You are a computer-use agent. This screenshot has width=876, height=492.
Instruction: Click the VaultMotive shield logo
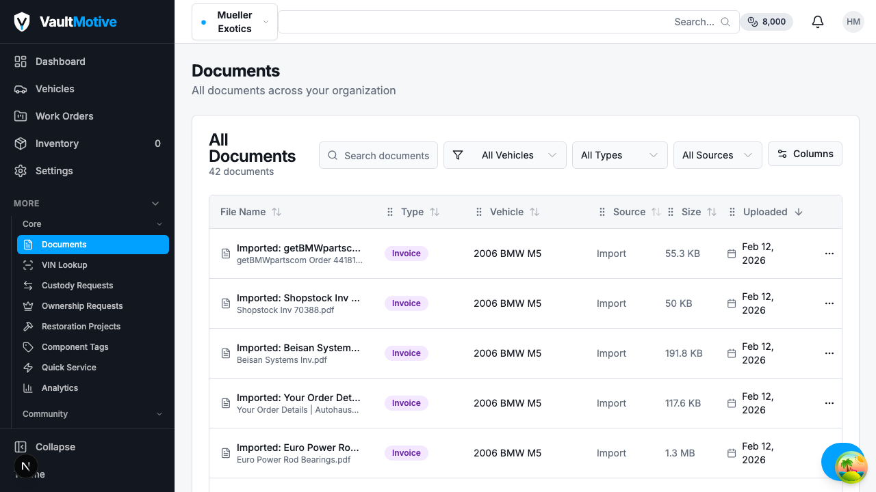click(x=22, y=22)
